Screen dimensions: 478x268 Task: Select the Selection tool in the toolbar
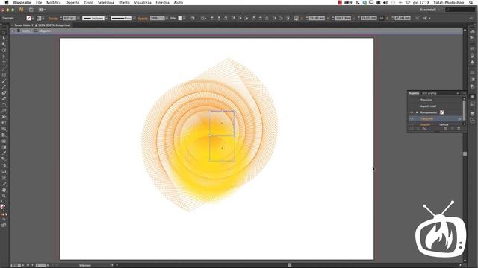pyautogui.click(x=4, y=33)
